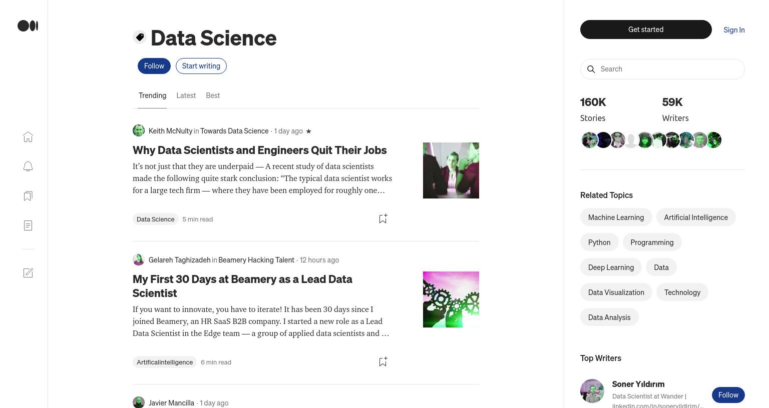Go to Home via sidebar icon
Screen dimensions: 769x408
tap(28, 137)
